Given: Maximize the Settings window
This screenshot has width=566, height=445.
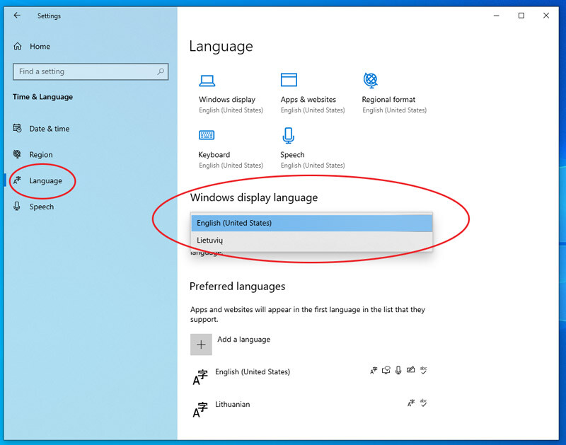Looking at the screenshot, I should pos(521,16).
